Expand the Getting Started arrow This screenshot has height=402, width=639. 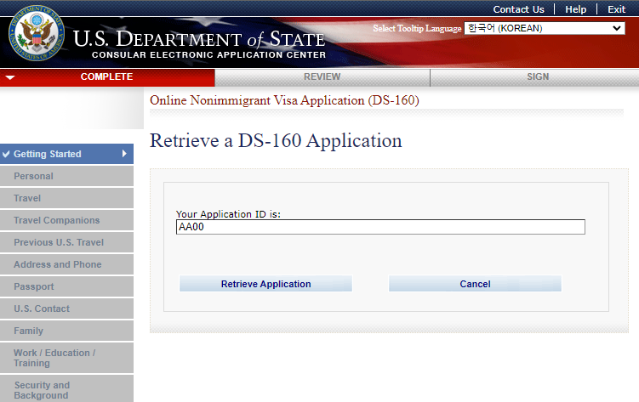(124, 154)
